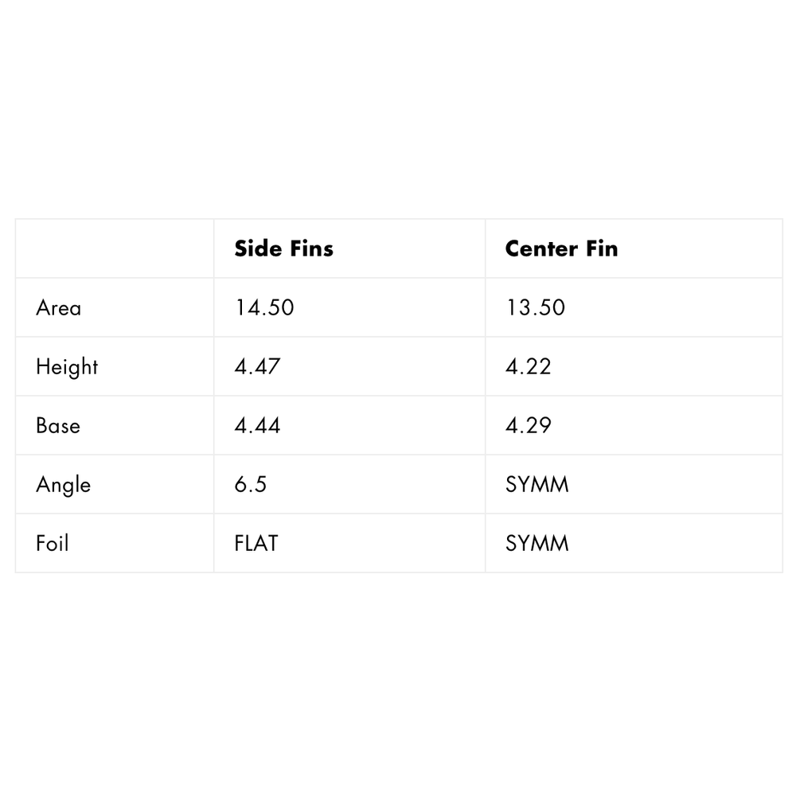The height and width of the screenshot is (797, 796).
Task: Click the Base row label
Action: 58,425
